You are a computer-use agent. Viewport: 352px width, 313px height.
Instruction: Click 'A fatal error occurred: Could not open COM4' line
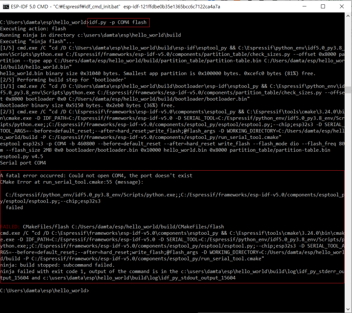(x=96, y=176)
